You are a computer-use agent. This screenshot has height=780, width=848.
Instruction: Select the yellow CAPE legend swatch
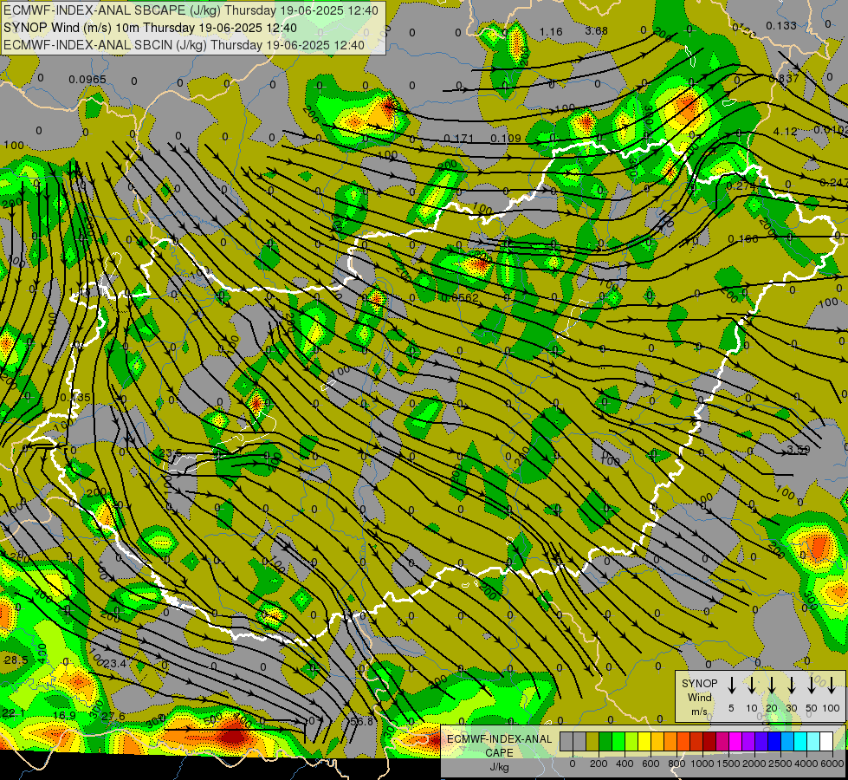644,742
